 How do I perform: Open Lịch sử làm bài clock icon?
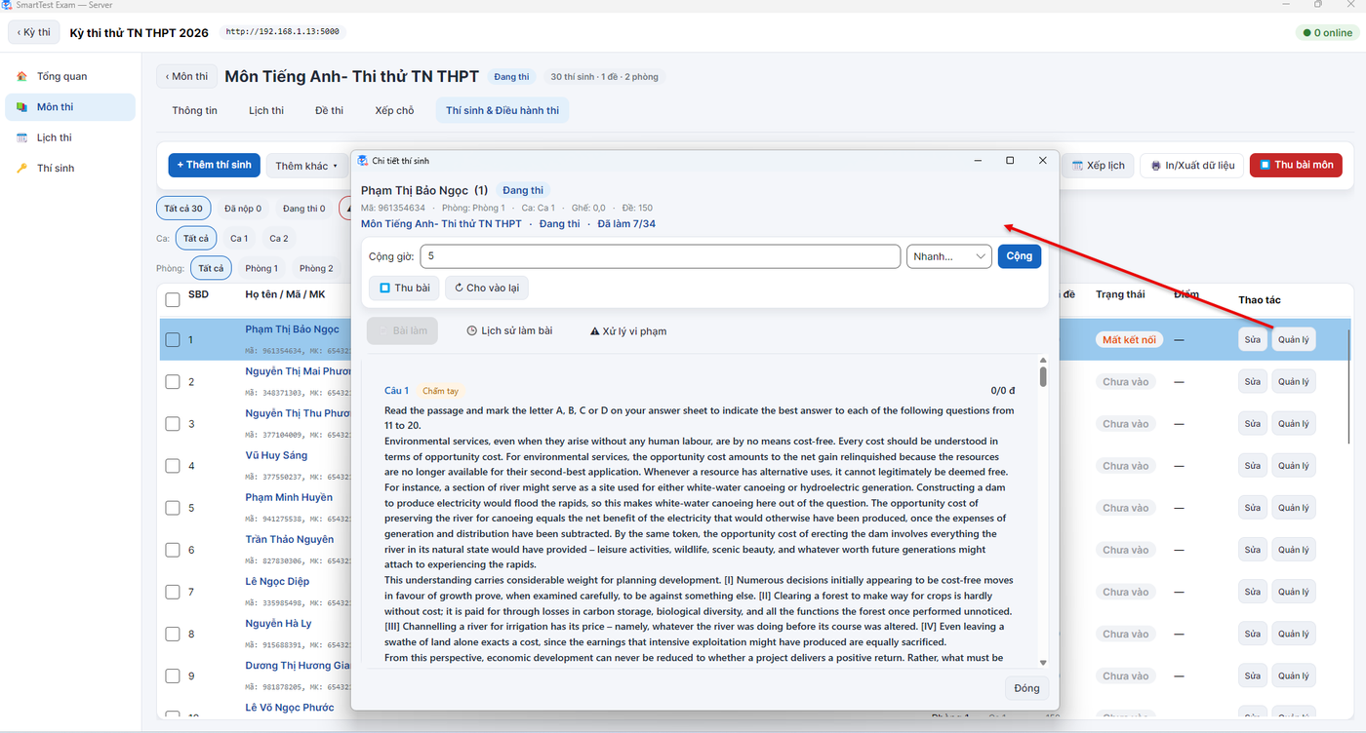coord(471,331)
